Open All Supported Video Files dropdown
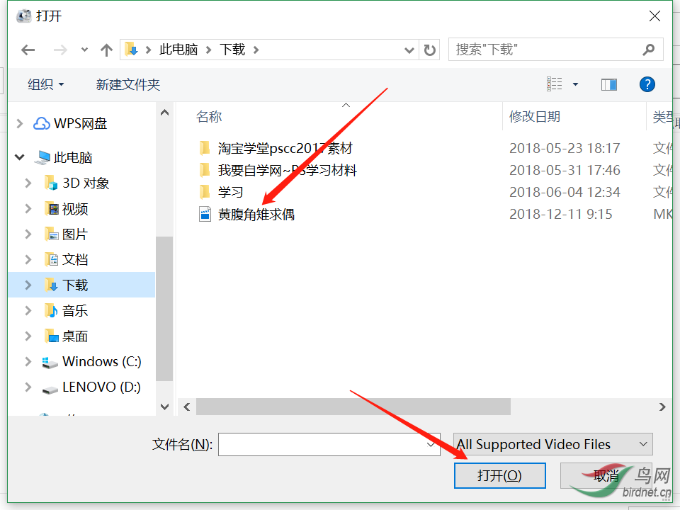680x510 pixels. point(552,444)
